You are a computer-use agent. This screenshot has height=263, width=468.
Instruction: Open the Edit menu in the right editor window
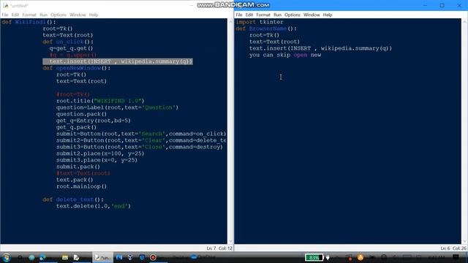(249, 15)
